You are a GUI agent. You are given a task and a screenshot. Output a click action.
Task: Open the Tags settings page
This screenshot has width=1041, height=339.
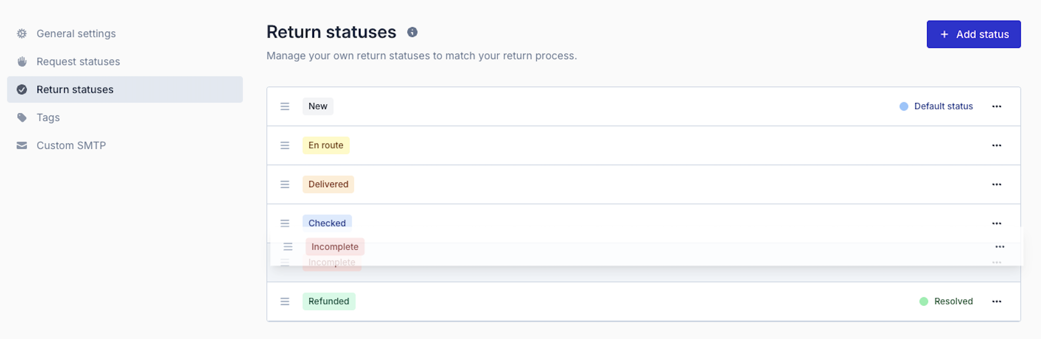click(x=48, y=117)
